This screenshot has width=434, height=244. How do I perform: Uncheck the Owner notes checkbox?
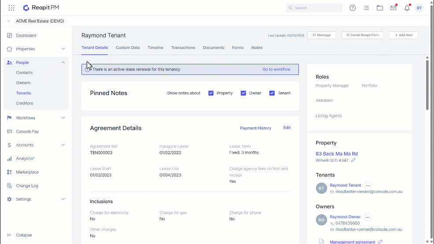243,93
